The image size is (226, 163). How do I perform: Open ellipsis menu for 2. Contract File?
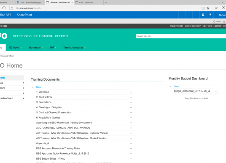pyautogui.click(x=131, y=97)
